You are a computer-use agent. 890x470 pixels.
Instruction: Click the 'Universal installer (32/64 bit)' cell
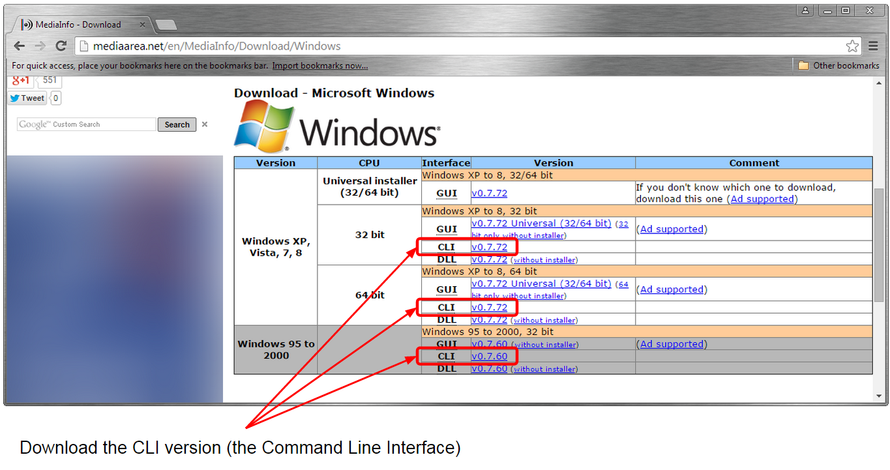[x=370, y=186]
